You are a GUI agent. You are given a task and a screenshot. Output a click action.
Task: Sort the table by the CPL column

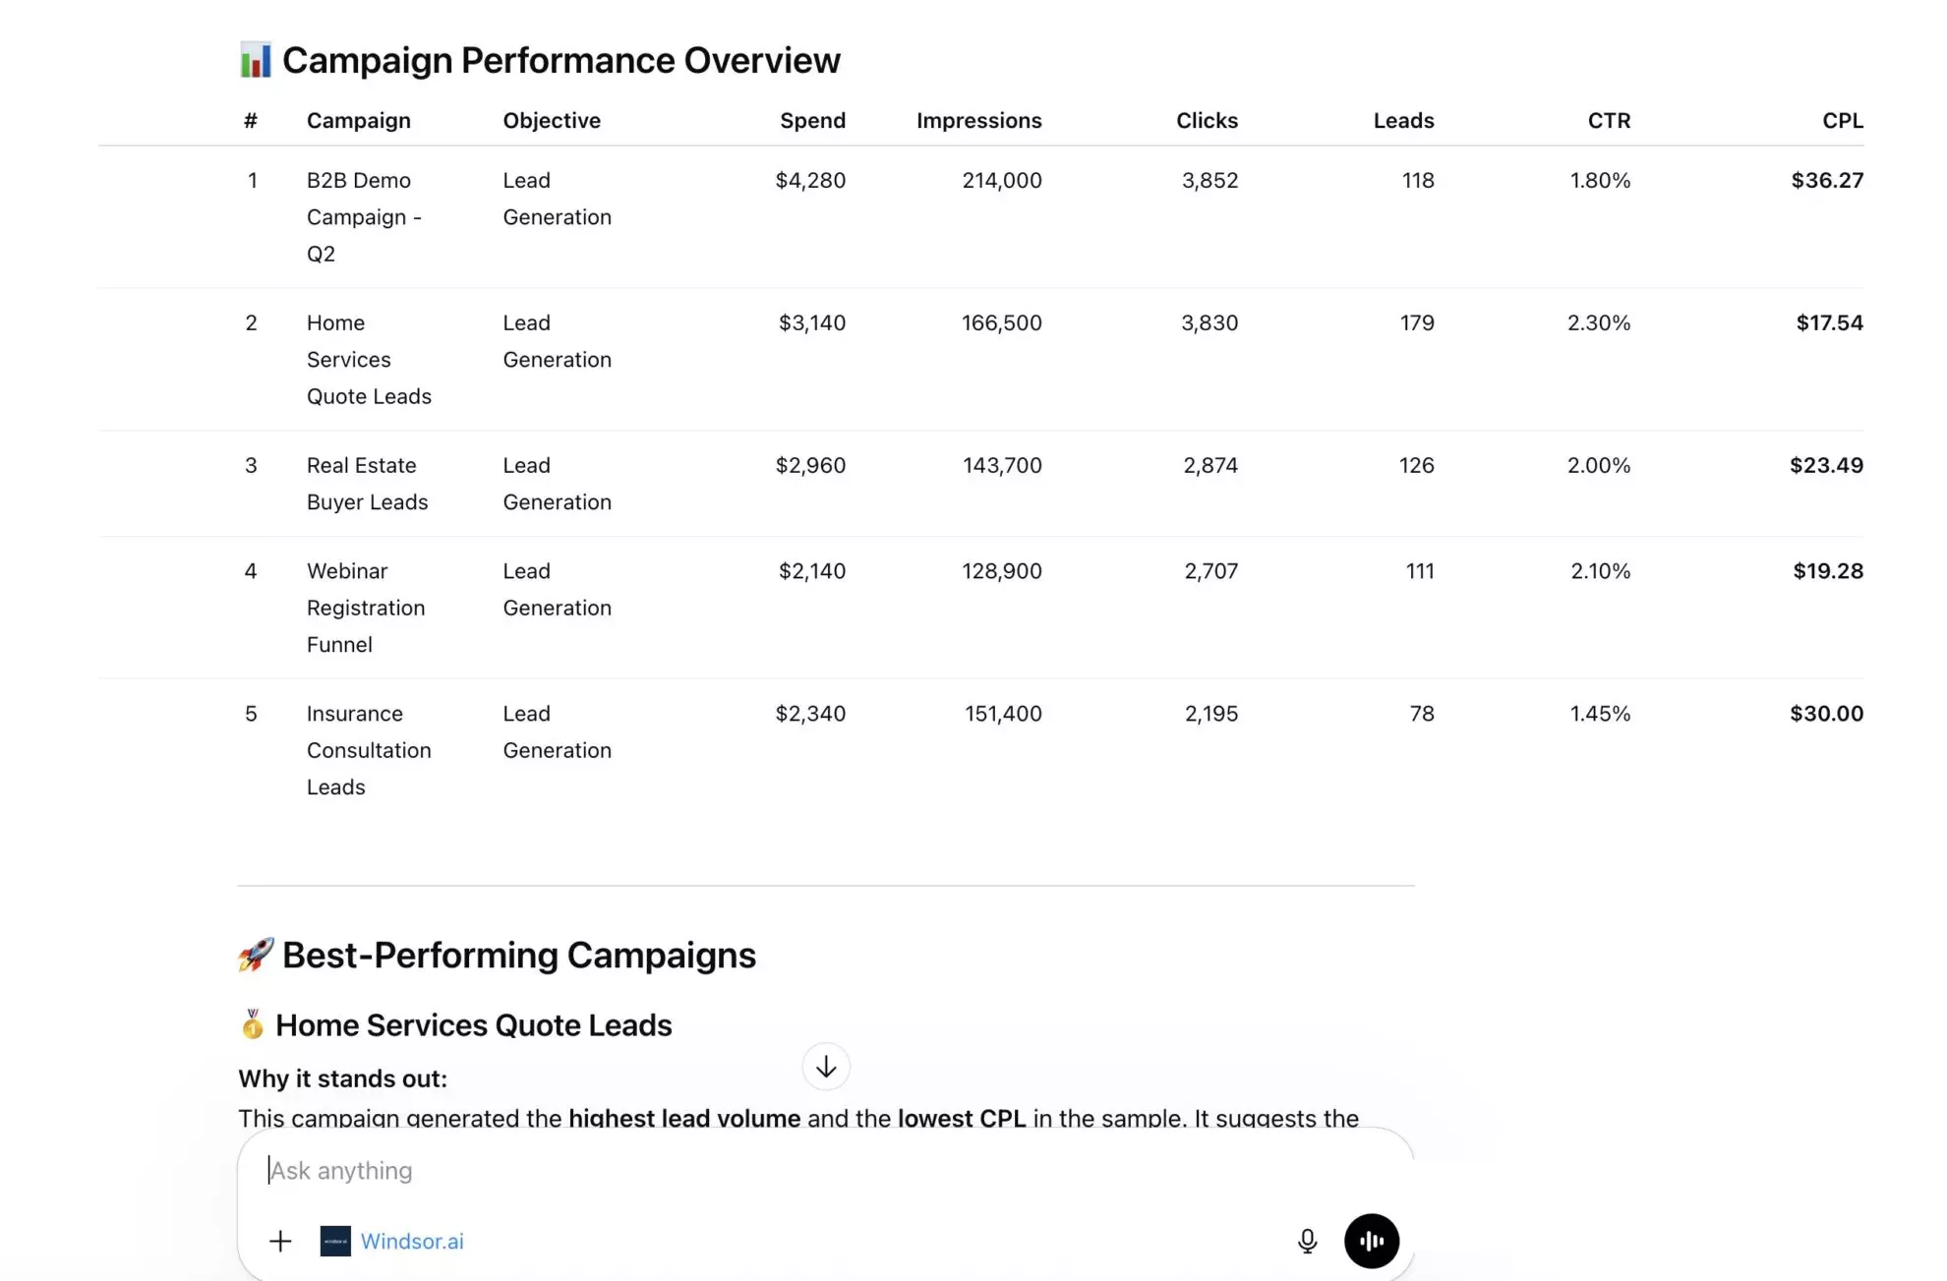pyautogui.click(x=1842, y=120)
